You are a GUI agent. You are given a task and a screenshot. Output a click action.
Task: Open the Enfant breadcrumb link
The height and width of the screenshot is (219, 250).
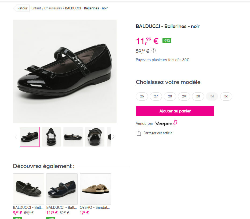point(36,8)
